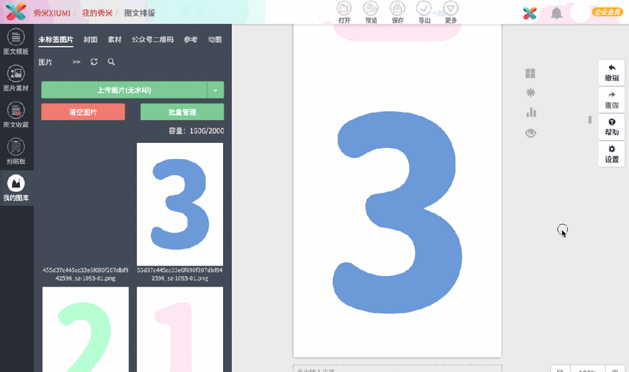This screenshot has width=629, height=372.
Task: Click the 重做 redo button
Action: coord(612,100)
